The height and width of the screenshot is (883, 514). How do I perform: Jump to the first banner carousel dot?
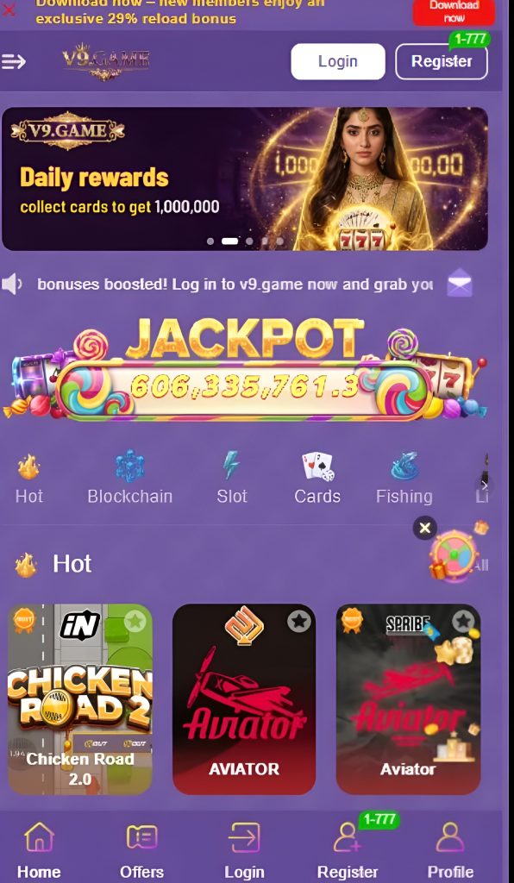pos(210,241)
